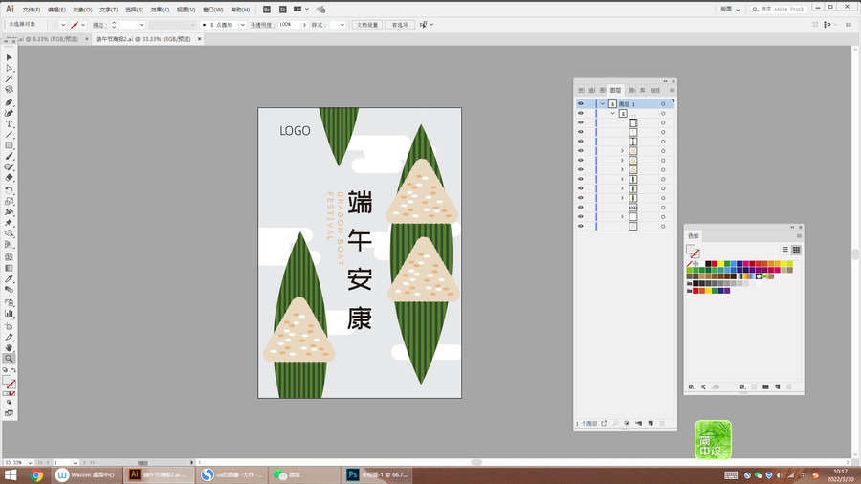Open Chrome from the taskbar
The height and width of the screenshot is (484, 861).
tap(36, 475)
